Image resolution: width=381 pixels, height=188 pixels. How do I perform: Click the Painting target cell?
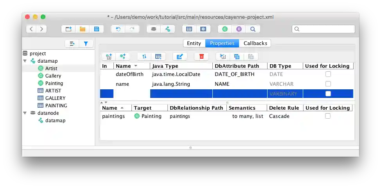point(150,116)
